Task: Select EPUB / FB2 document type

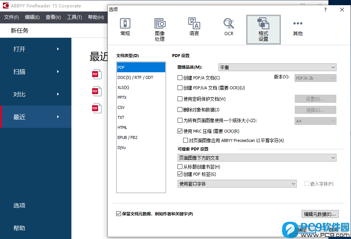Action: pyautogui.click(x=141, y=137)
